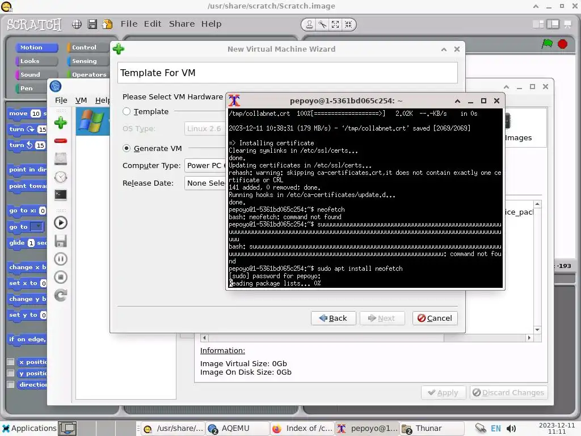Toggle the x position checkbox in Scratch
Viewport: 581px width, 436px height.
coord(11,362)
